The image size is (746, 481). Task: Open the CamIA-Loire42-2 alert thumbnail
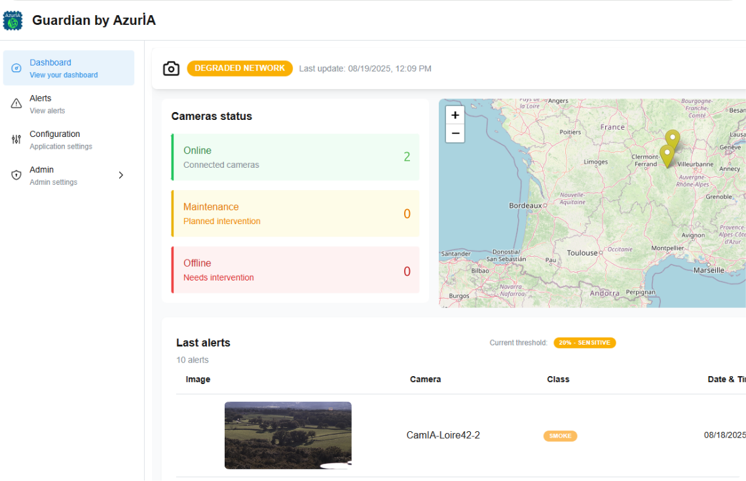288,435
